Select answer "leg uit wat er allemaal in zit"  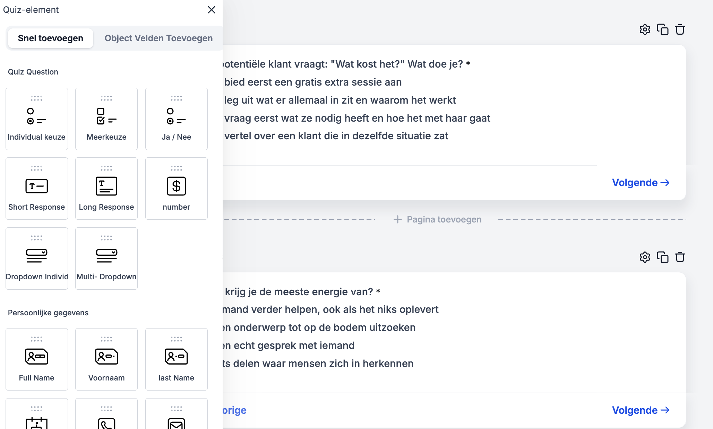click(340, 100)
